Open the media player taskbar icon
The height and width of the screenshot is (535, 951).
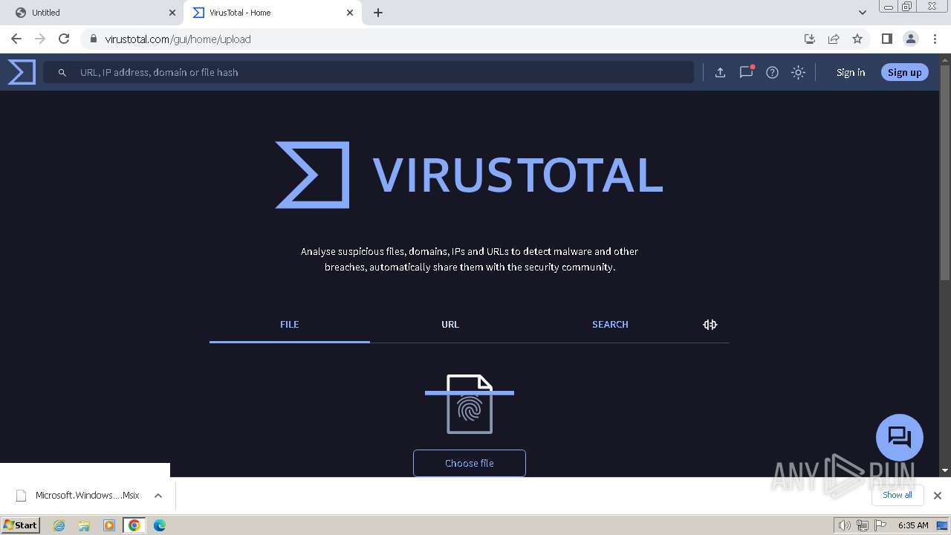click(109, 525)
